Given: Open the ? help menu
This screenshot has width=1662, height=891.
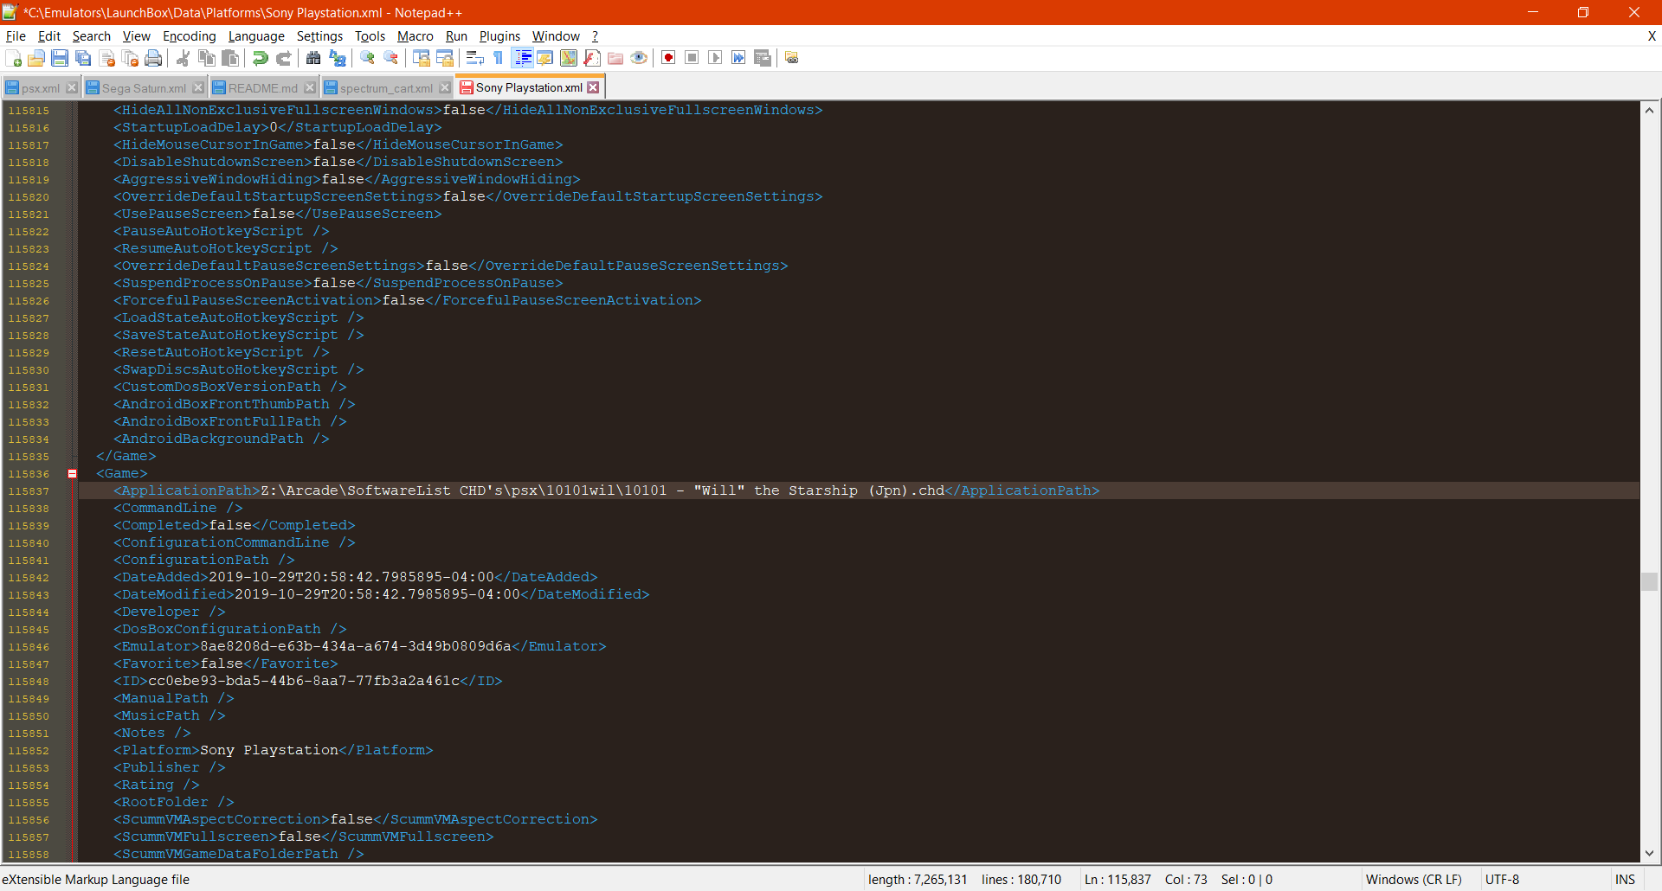Looking at the screenshot, I should click(595, 36).
